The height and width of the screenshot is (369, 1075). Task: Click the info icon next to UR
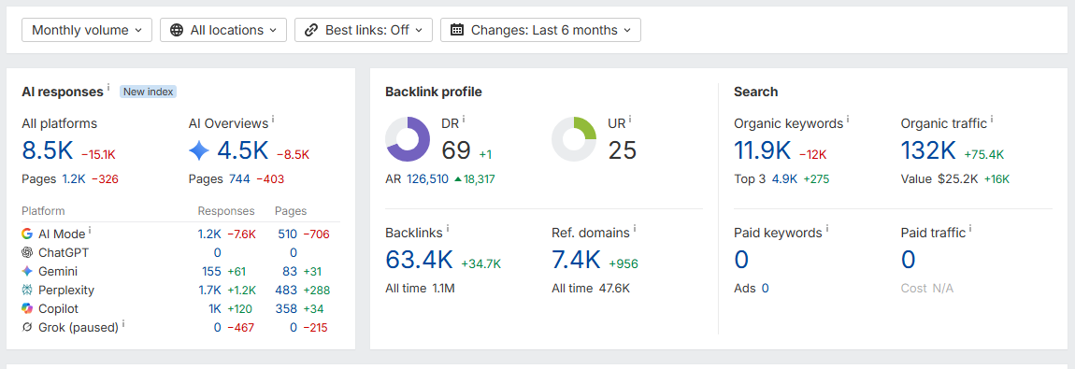[630, 120]
